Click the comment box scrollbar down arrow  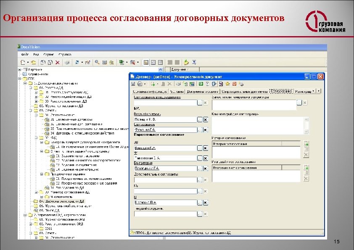click(x=306, y=132)
